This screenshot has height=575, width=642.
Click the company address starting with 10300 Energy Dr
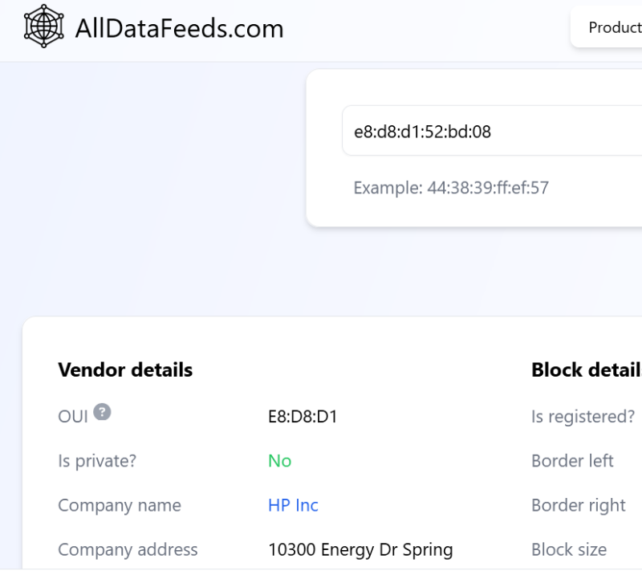pos(360,549)
